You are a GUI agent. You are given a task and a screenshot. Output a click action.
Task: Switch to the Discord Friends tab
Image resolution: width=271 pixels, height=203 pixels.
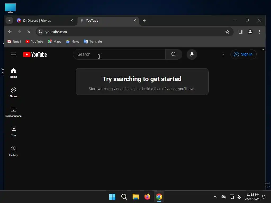(45, 21)
